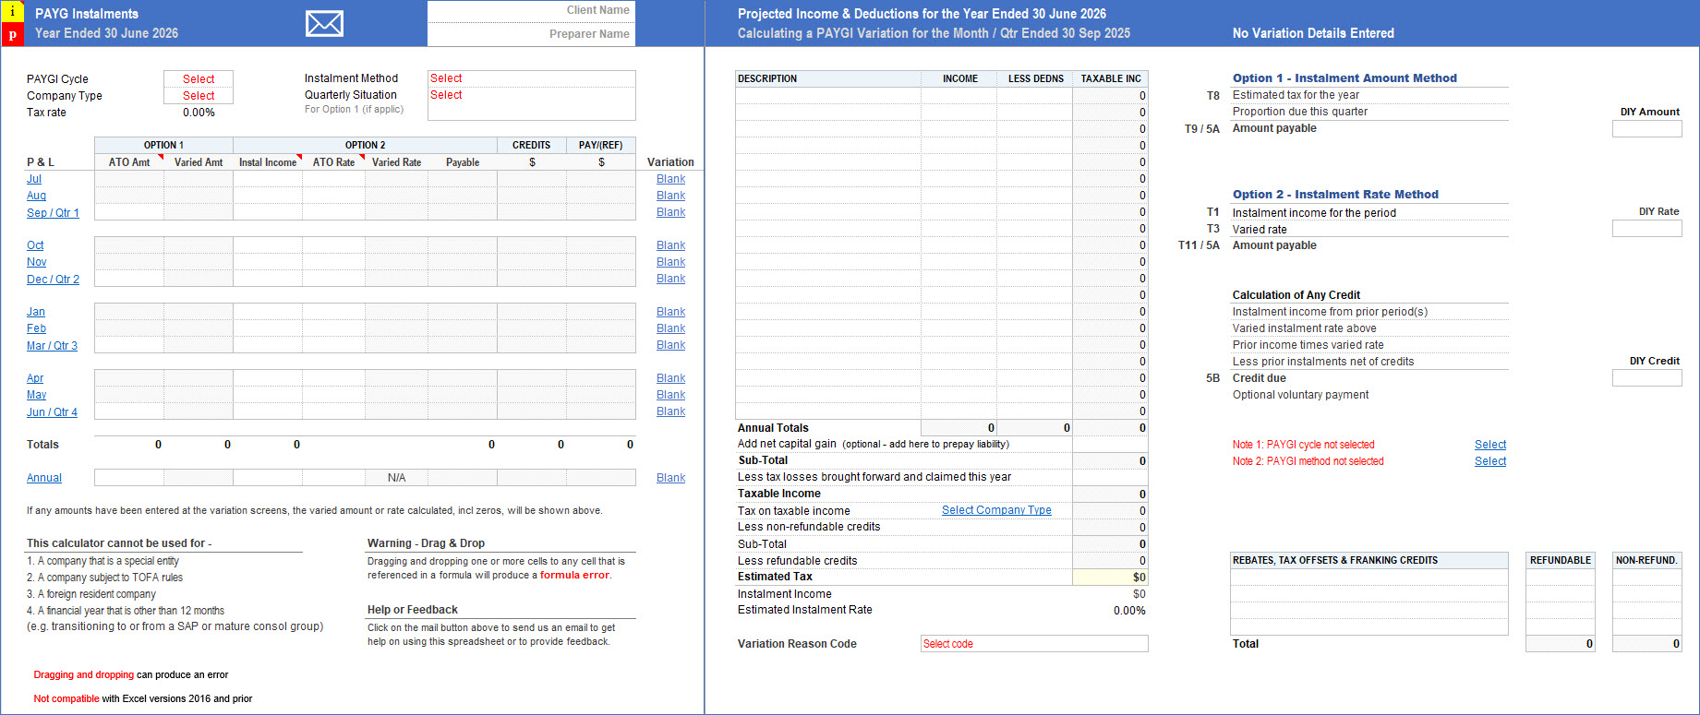This screenshot has width=1700, height=715.
Task: Click the TAXABLE INC column header
Action: (1110, 79)
